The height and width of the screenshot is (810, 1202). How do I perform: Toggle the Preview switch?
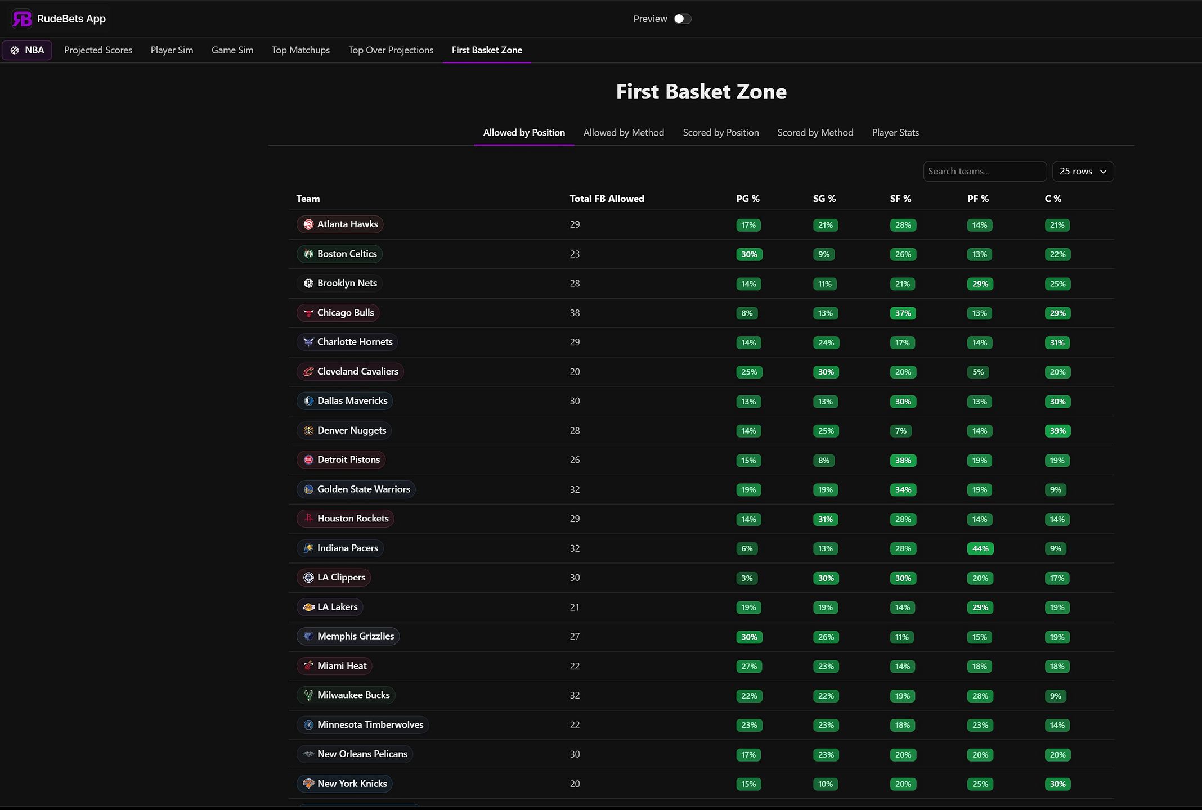pyautogui.click(x=683, y=19)
